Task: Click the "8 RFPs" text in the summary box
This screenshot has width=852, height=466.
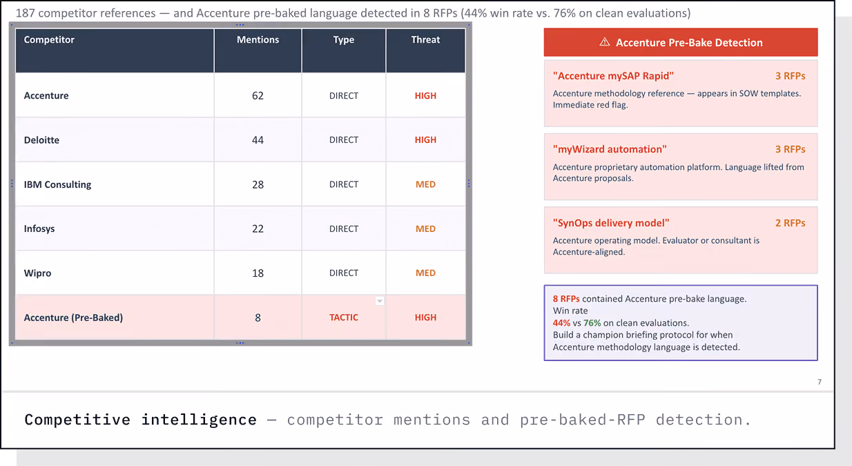Action: click(566, 299)
